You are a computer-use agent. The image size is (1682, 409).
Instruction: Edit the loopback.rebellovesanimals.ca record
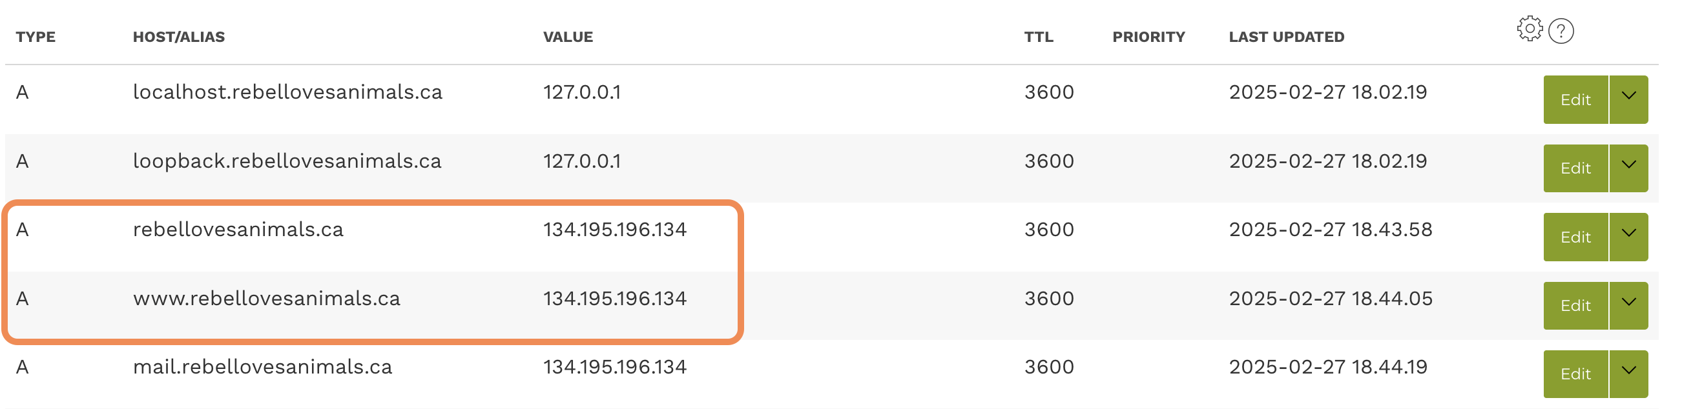pyautogui.click(x=1575, y=168)
